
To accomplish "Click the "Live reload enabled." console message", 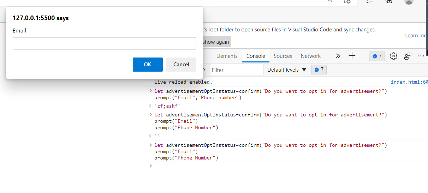I will tap(183, 82).
